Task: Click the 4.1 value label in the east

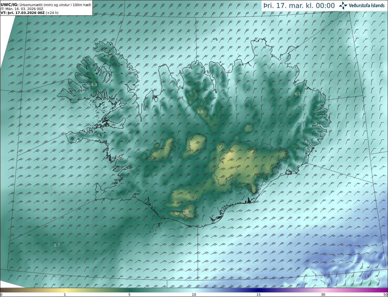Action: pos(297,94)
